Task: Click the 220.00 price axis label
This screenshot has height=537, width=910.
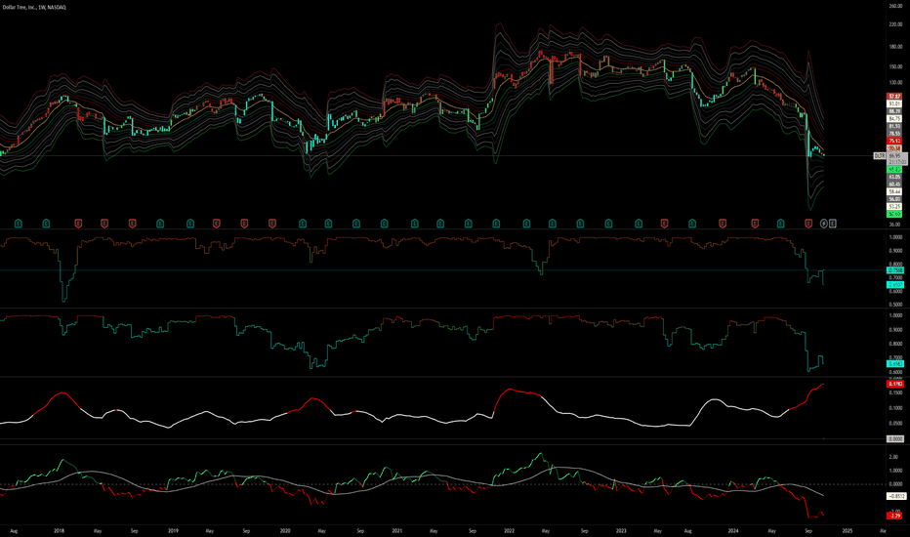Action: [x=895, y=25]
